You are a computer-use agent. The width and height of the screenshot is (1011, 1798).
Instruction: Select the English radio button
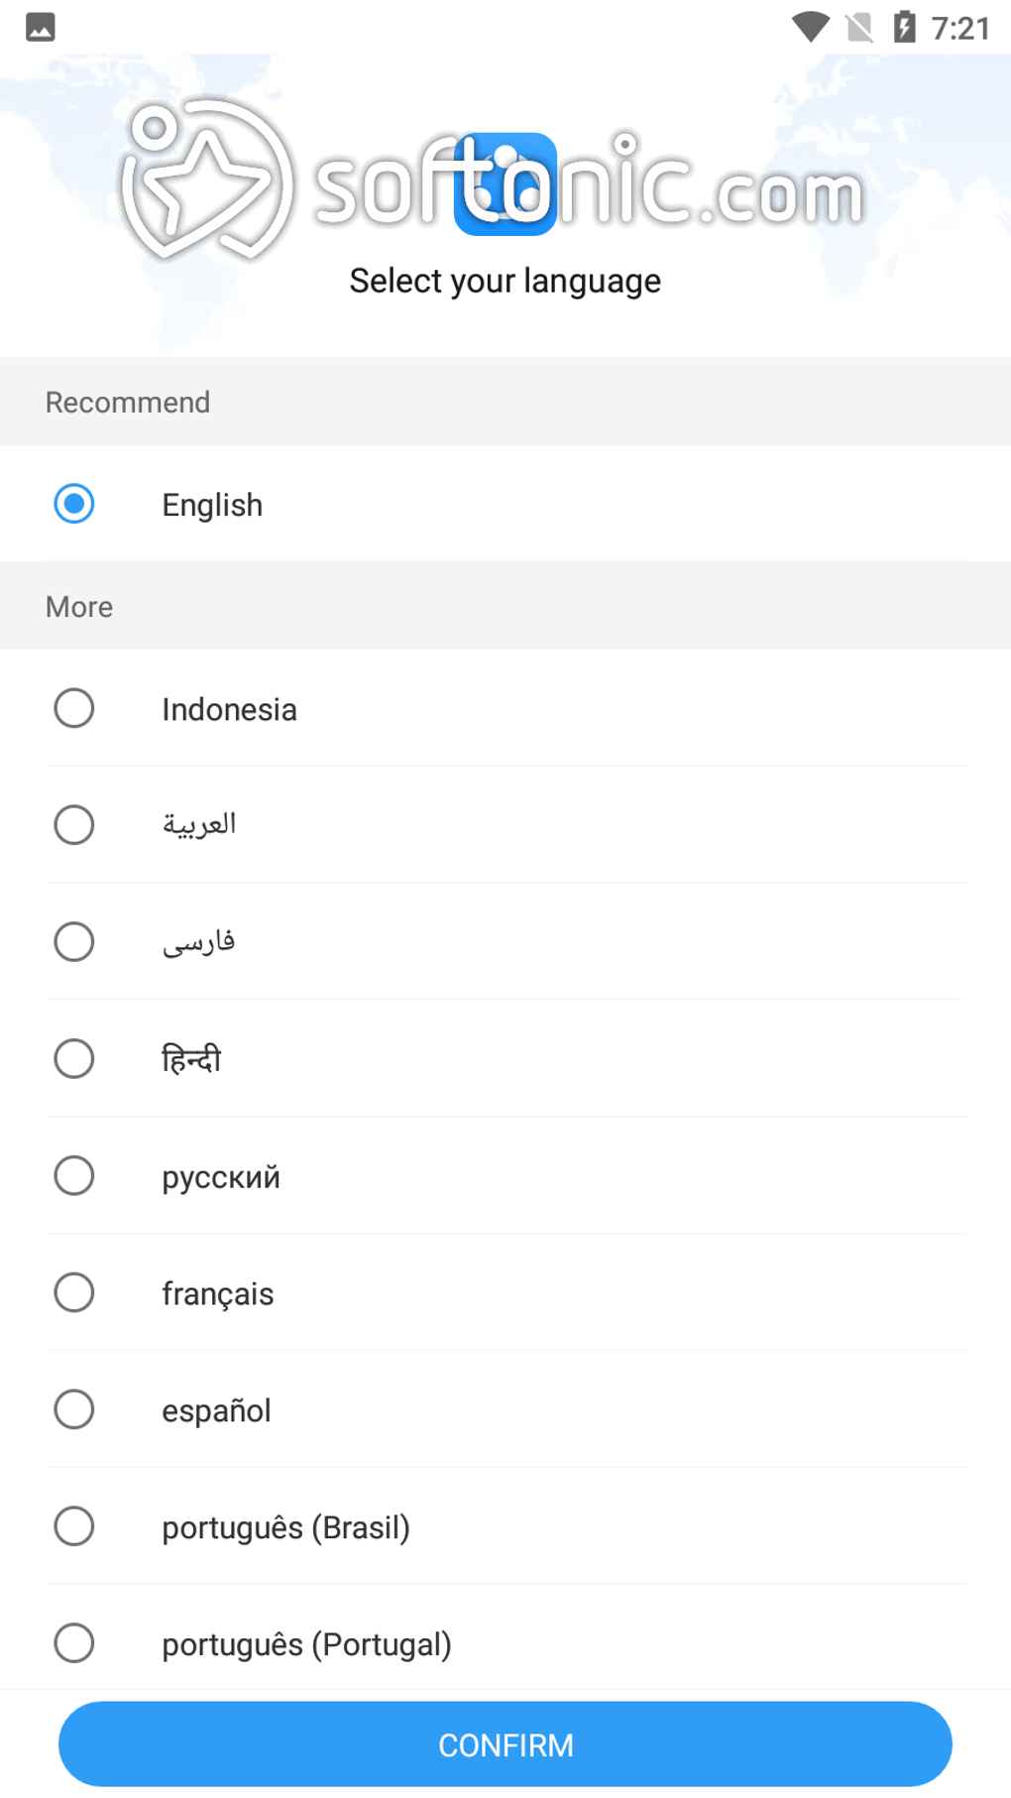pyautogui.click(x=74, y=504)
